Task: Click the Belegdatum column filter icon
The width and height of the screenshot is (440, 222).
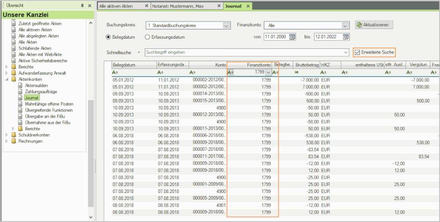Action: (115, 72)
